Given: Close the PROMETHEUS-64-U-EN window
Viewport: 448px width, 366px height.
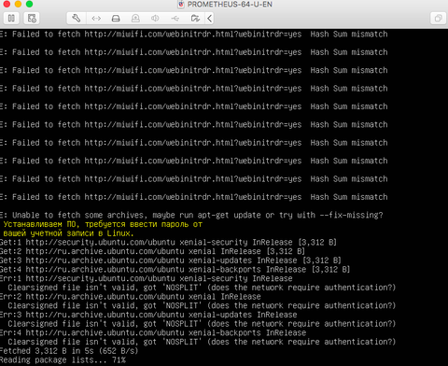Looking at the screenshot, I should (7, 4).
